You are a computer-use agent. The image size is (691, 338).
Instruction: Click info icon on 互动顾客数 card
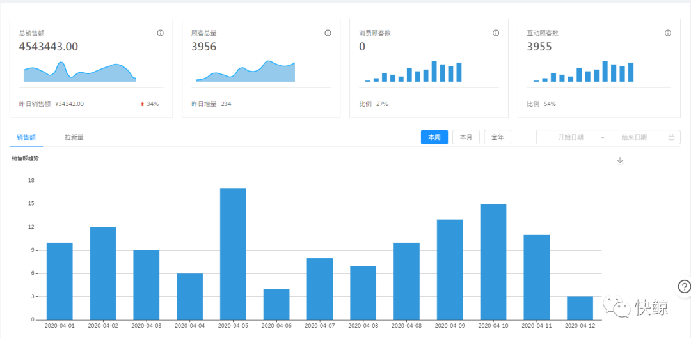667,33
